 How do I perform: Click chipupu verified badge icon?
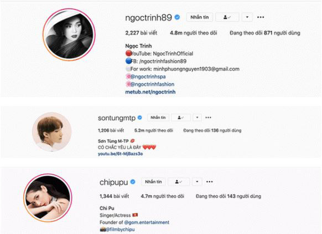pyautogui.click(x=133, y=182)
